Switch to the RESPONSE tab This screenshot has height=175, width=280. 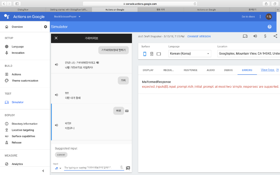pos(190,70)
